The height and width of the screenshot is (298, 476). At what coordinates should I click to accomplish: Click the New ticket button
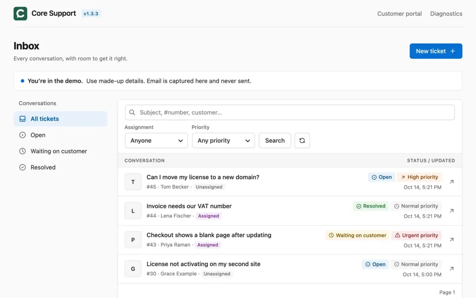pos(436,51)
